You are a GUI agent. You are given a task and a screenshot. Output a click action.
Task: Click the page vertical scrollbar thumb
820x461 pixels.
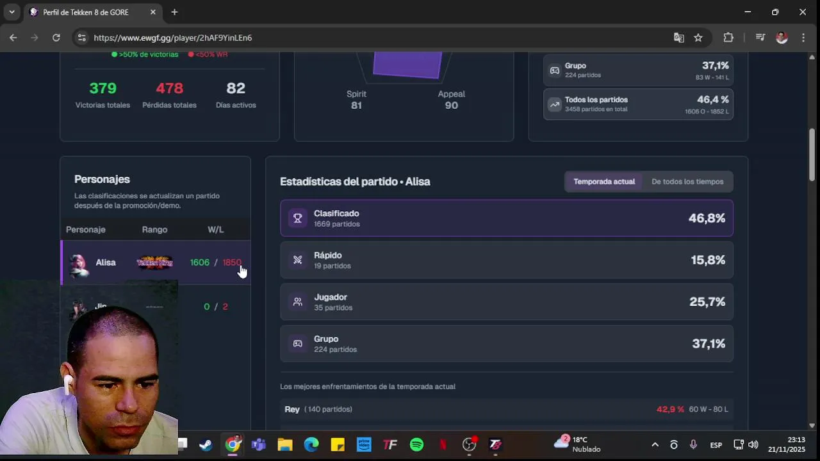(812, 155)
